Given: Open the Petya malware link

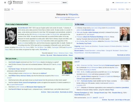Looking at the screenshot, I should pos(112,90).
